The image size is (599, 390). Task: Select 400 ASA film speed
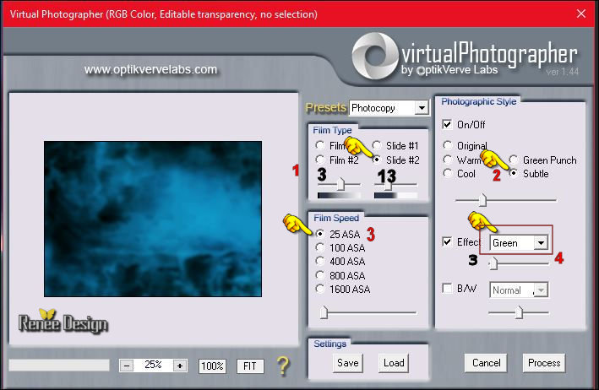tap(320, 261)
